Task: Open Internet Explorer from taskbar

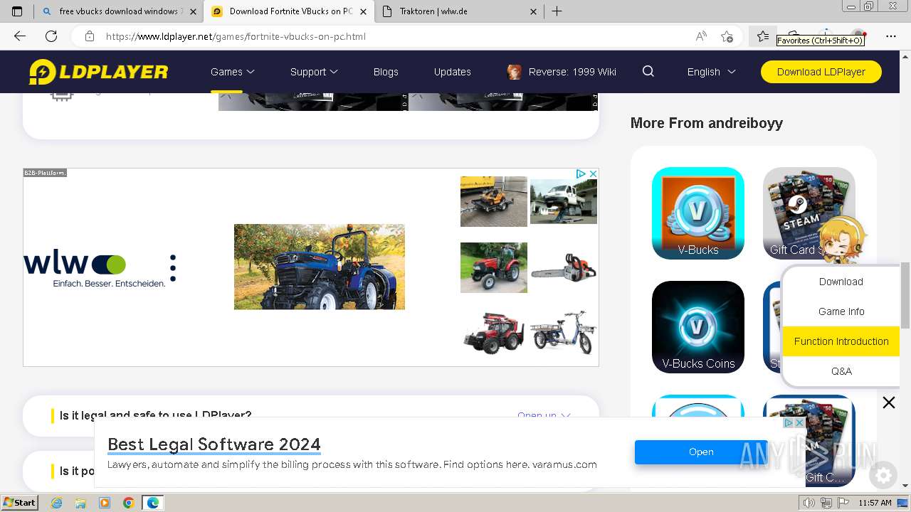Action: pyautogui.click(x=57, y=503)
